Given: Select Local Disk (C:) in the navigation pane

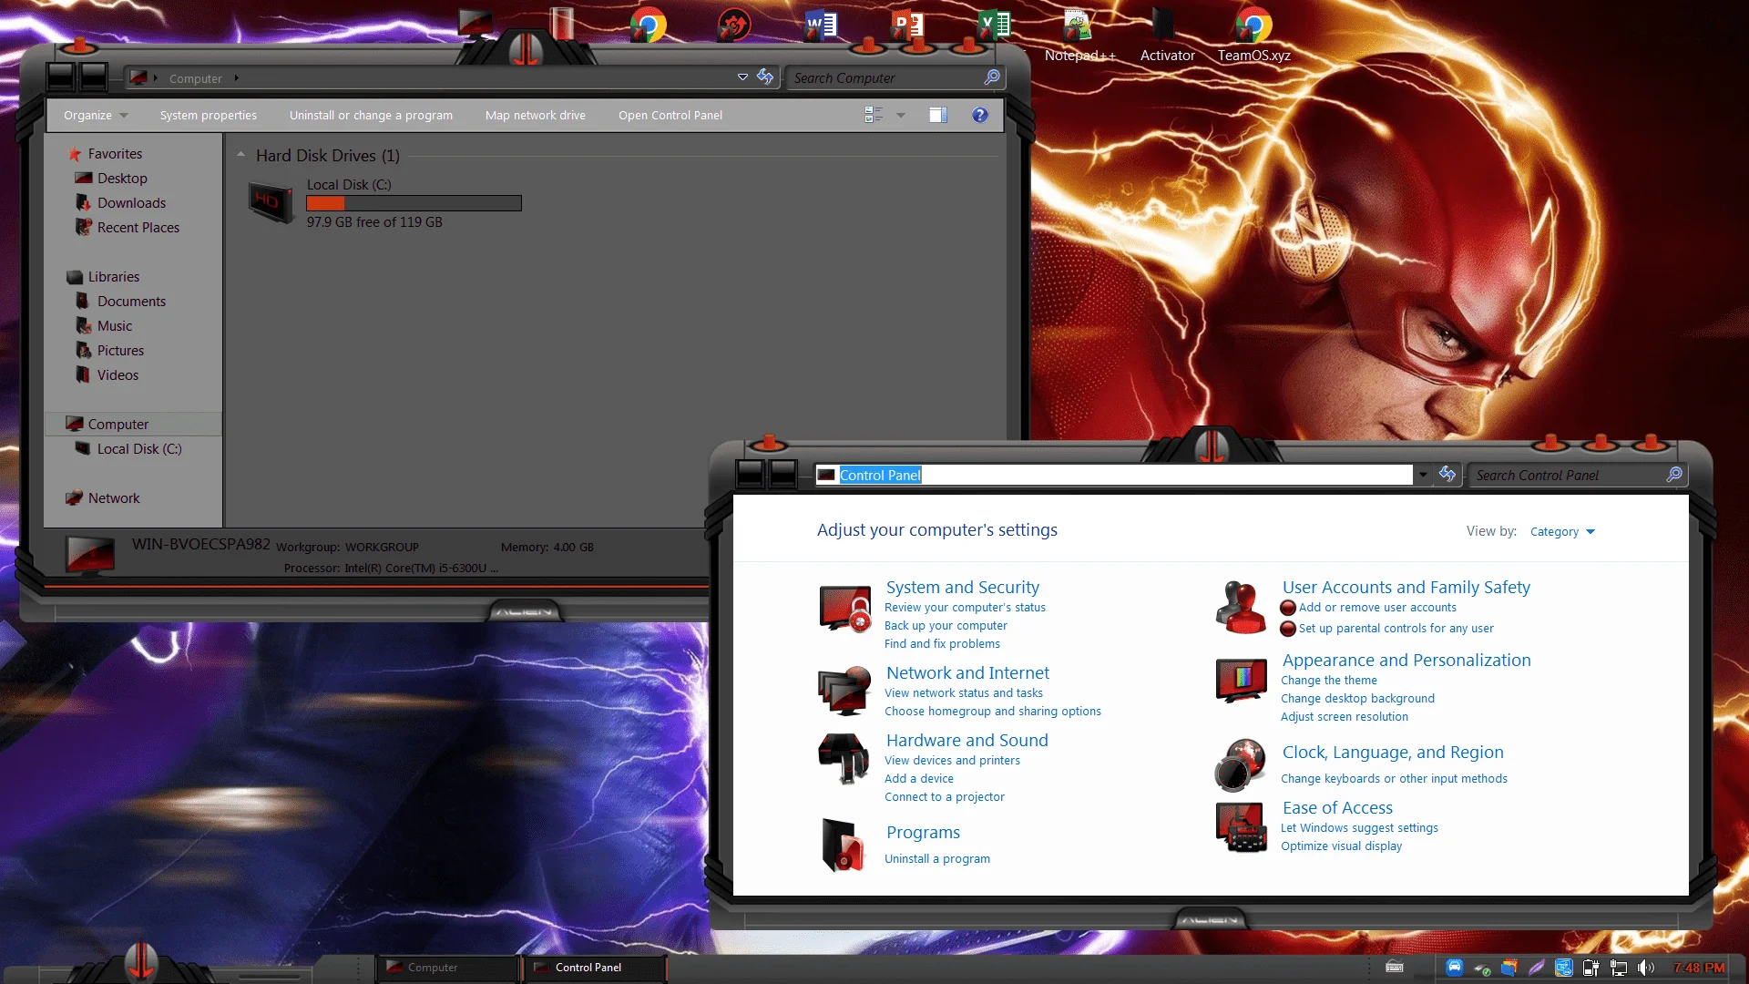Looking at the screenshot, I should [139, 448].
